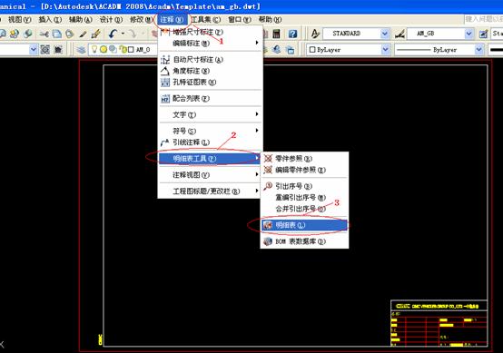Image resolution: width=503 pixels, height=353 pixels.
Task: Select 增强尺寸标注(P) menu item
Action: (x=210, y=32)
